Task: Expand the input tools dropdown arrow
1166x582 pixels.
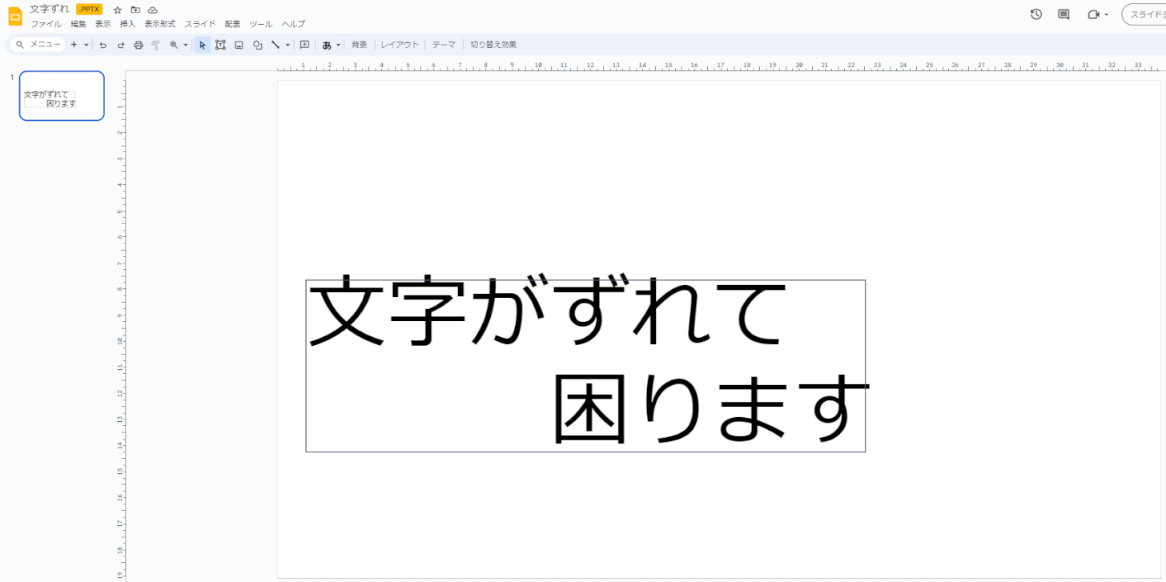Action: [x=338, y=45]
